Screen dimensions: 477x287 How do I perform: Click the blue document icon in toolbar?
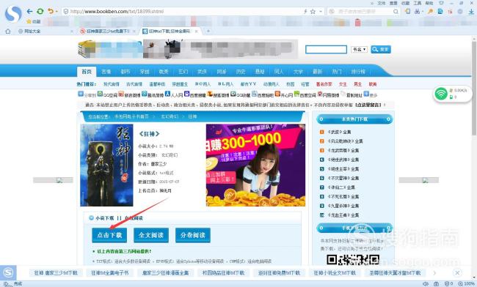click(440, 12)
